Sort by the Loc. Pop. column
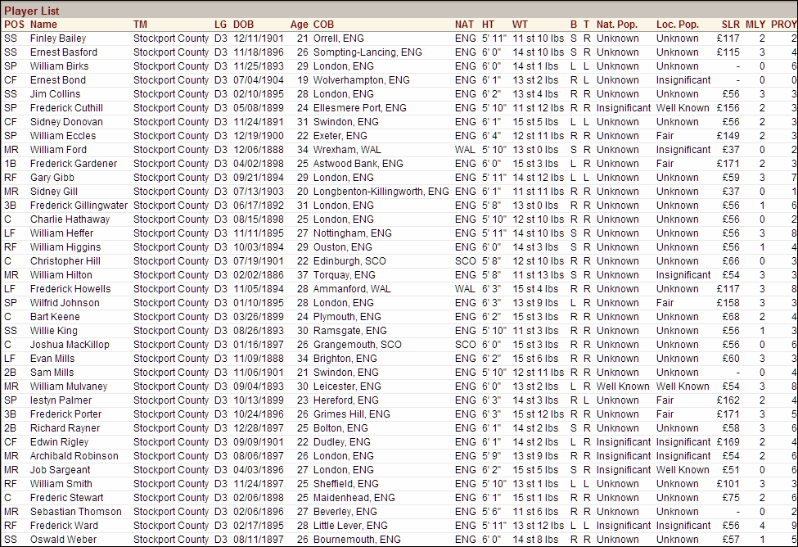The image size is (798, 547). point(677,25)
